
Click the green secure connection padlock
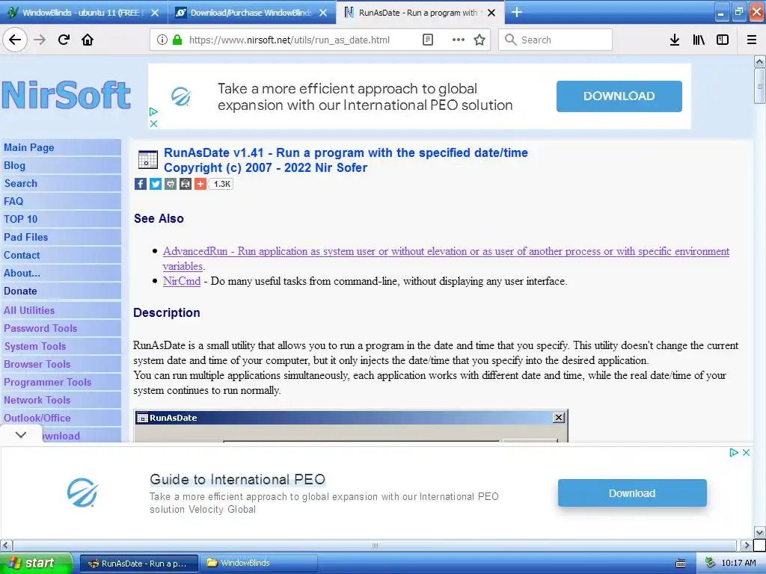177,40
